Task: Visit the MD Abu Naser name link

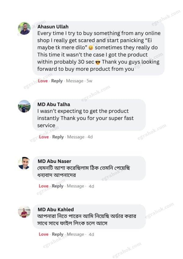Action: pos(54,161)
